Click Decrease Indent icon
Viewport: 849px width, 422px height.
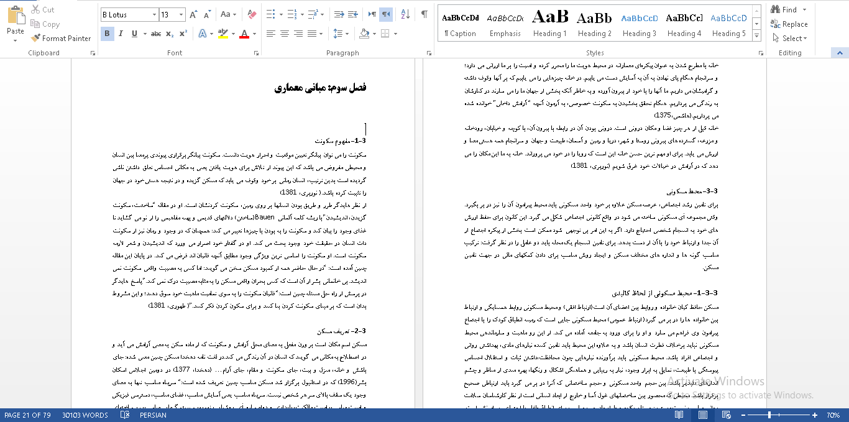point(339,14)
